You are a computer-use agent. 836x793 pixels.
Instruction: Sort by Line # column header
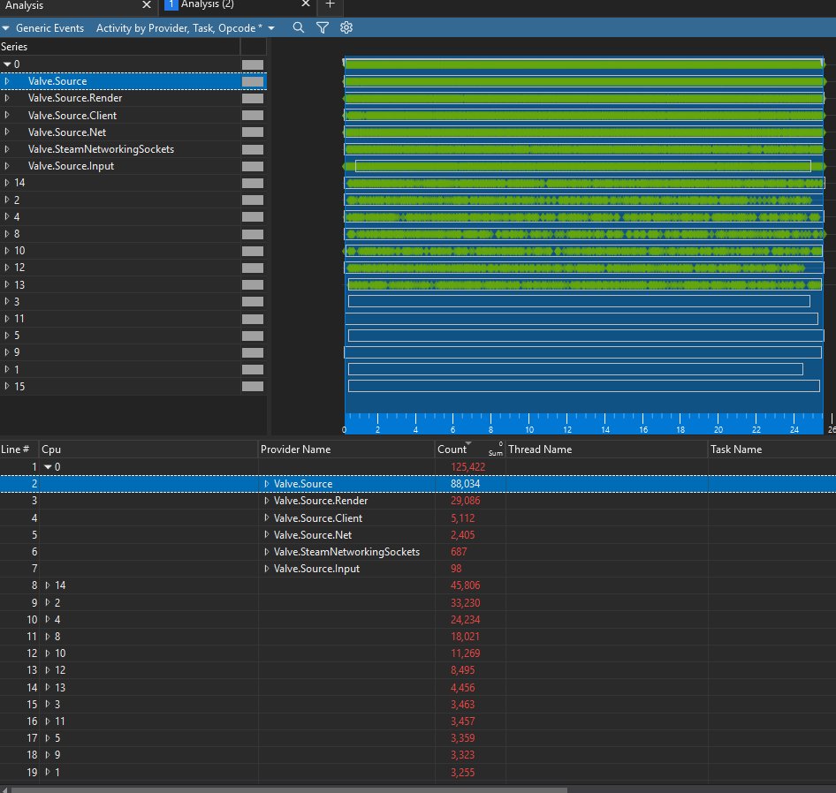(x=15, y=449)
